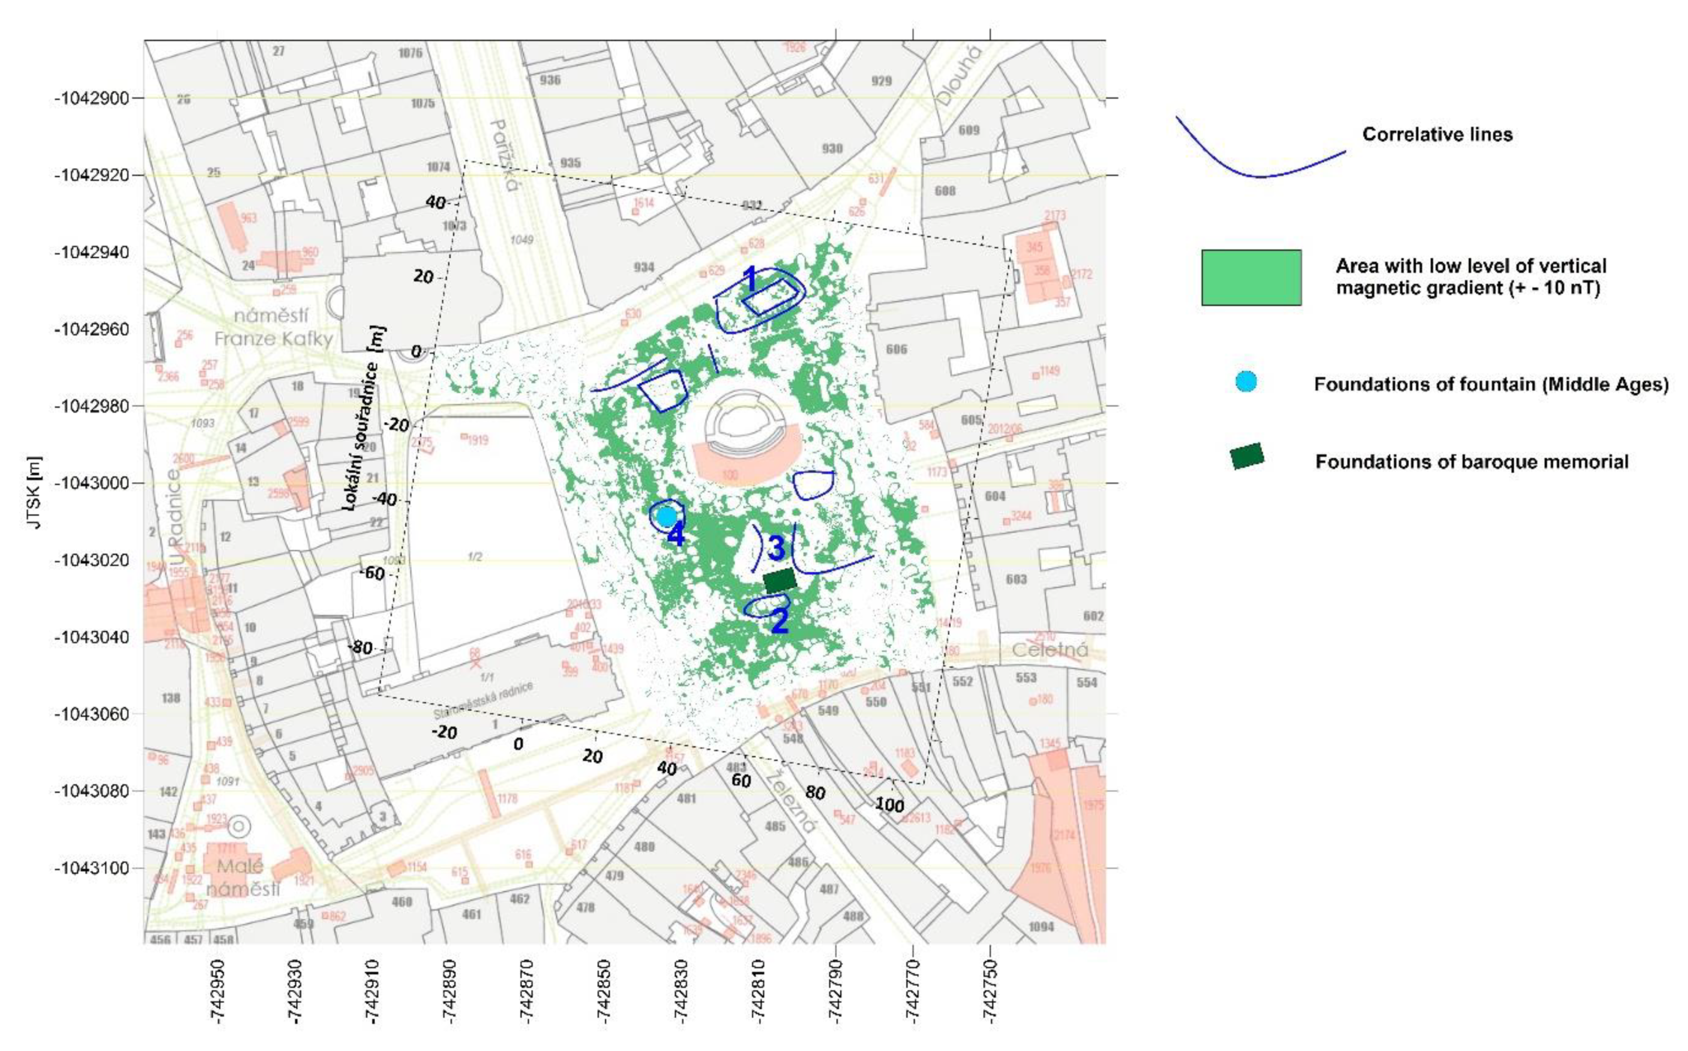
Task: Click the 'Pařížská' street label
Action: point(505,156)
